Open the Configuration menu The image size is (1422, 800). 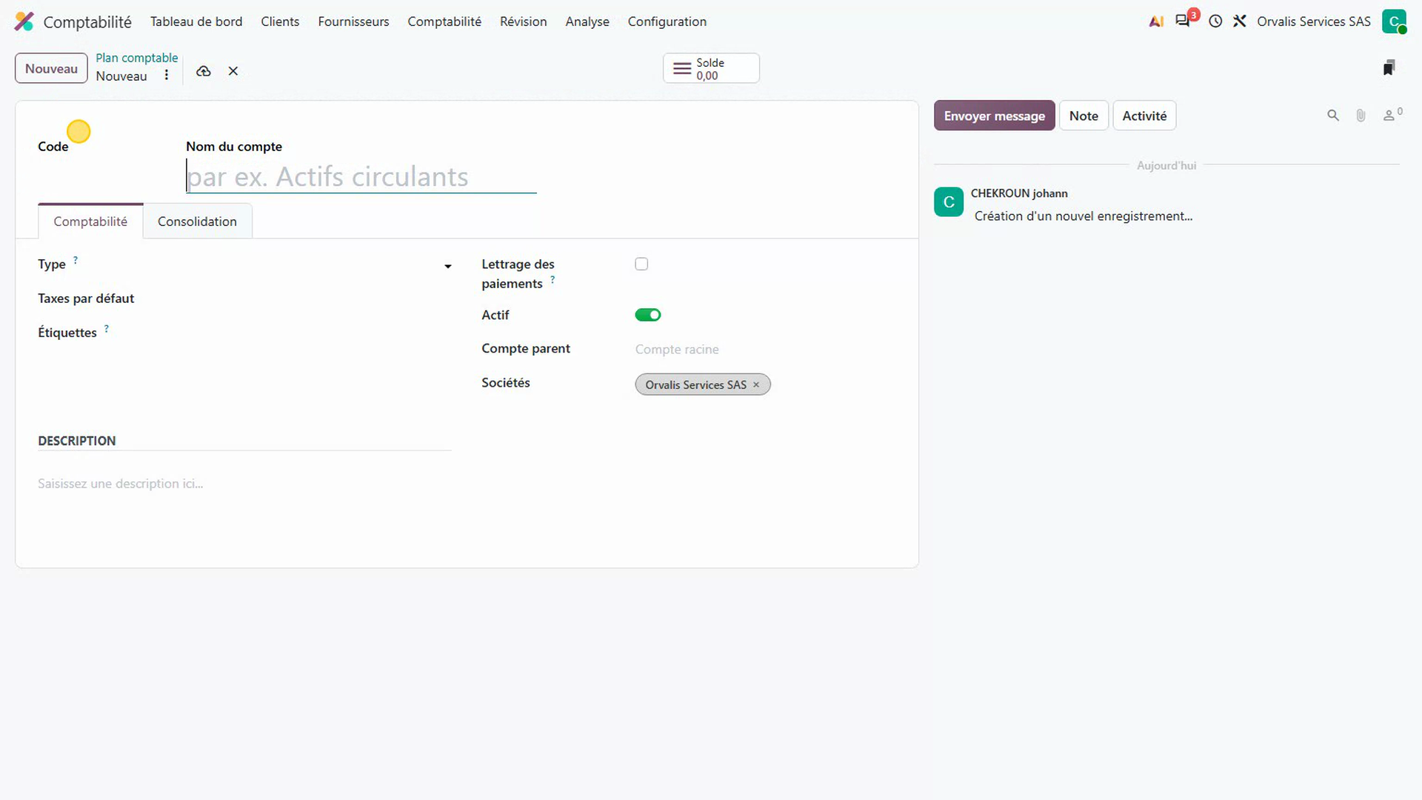click(x=667, y=21)
